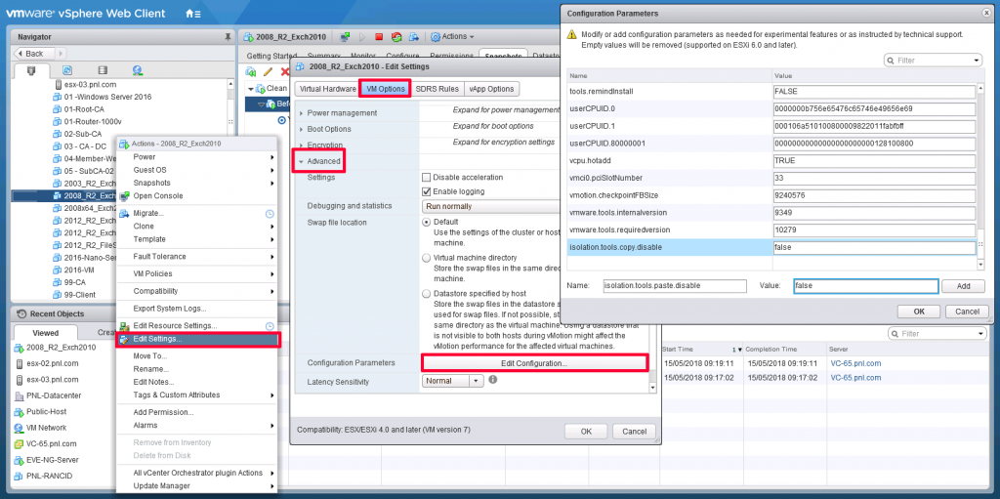Open VM console from toolbar icon
This screenshot has height=499, width=1000.
(x=345, y=36)
